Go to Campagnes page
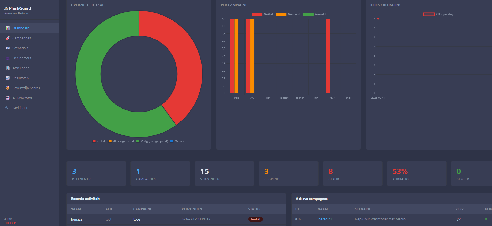 (29, 38)
